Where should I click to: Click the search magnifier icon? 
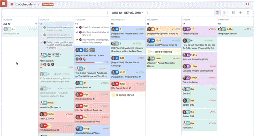(x=248, y=4)
